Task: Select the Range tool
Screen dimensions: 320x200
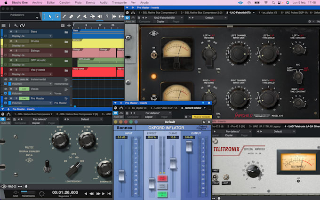Action: [57, 16]
